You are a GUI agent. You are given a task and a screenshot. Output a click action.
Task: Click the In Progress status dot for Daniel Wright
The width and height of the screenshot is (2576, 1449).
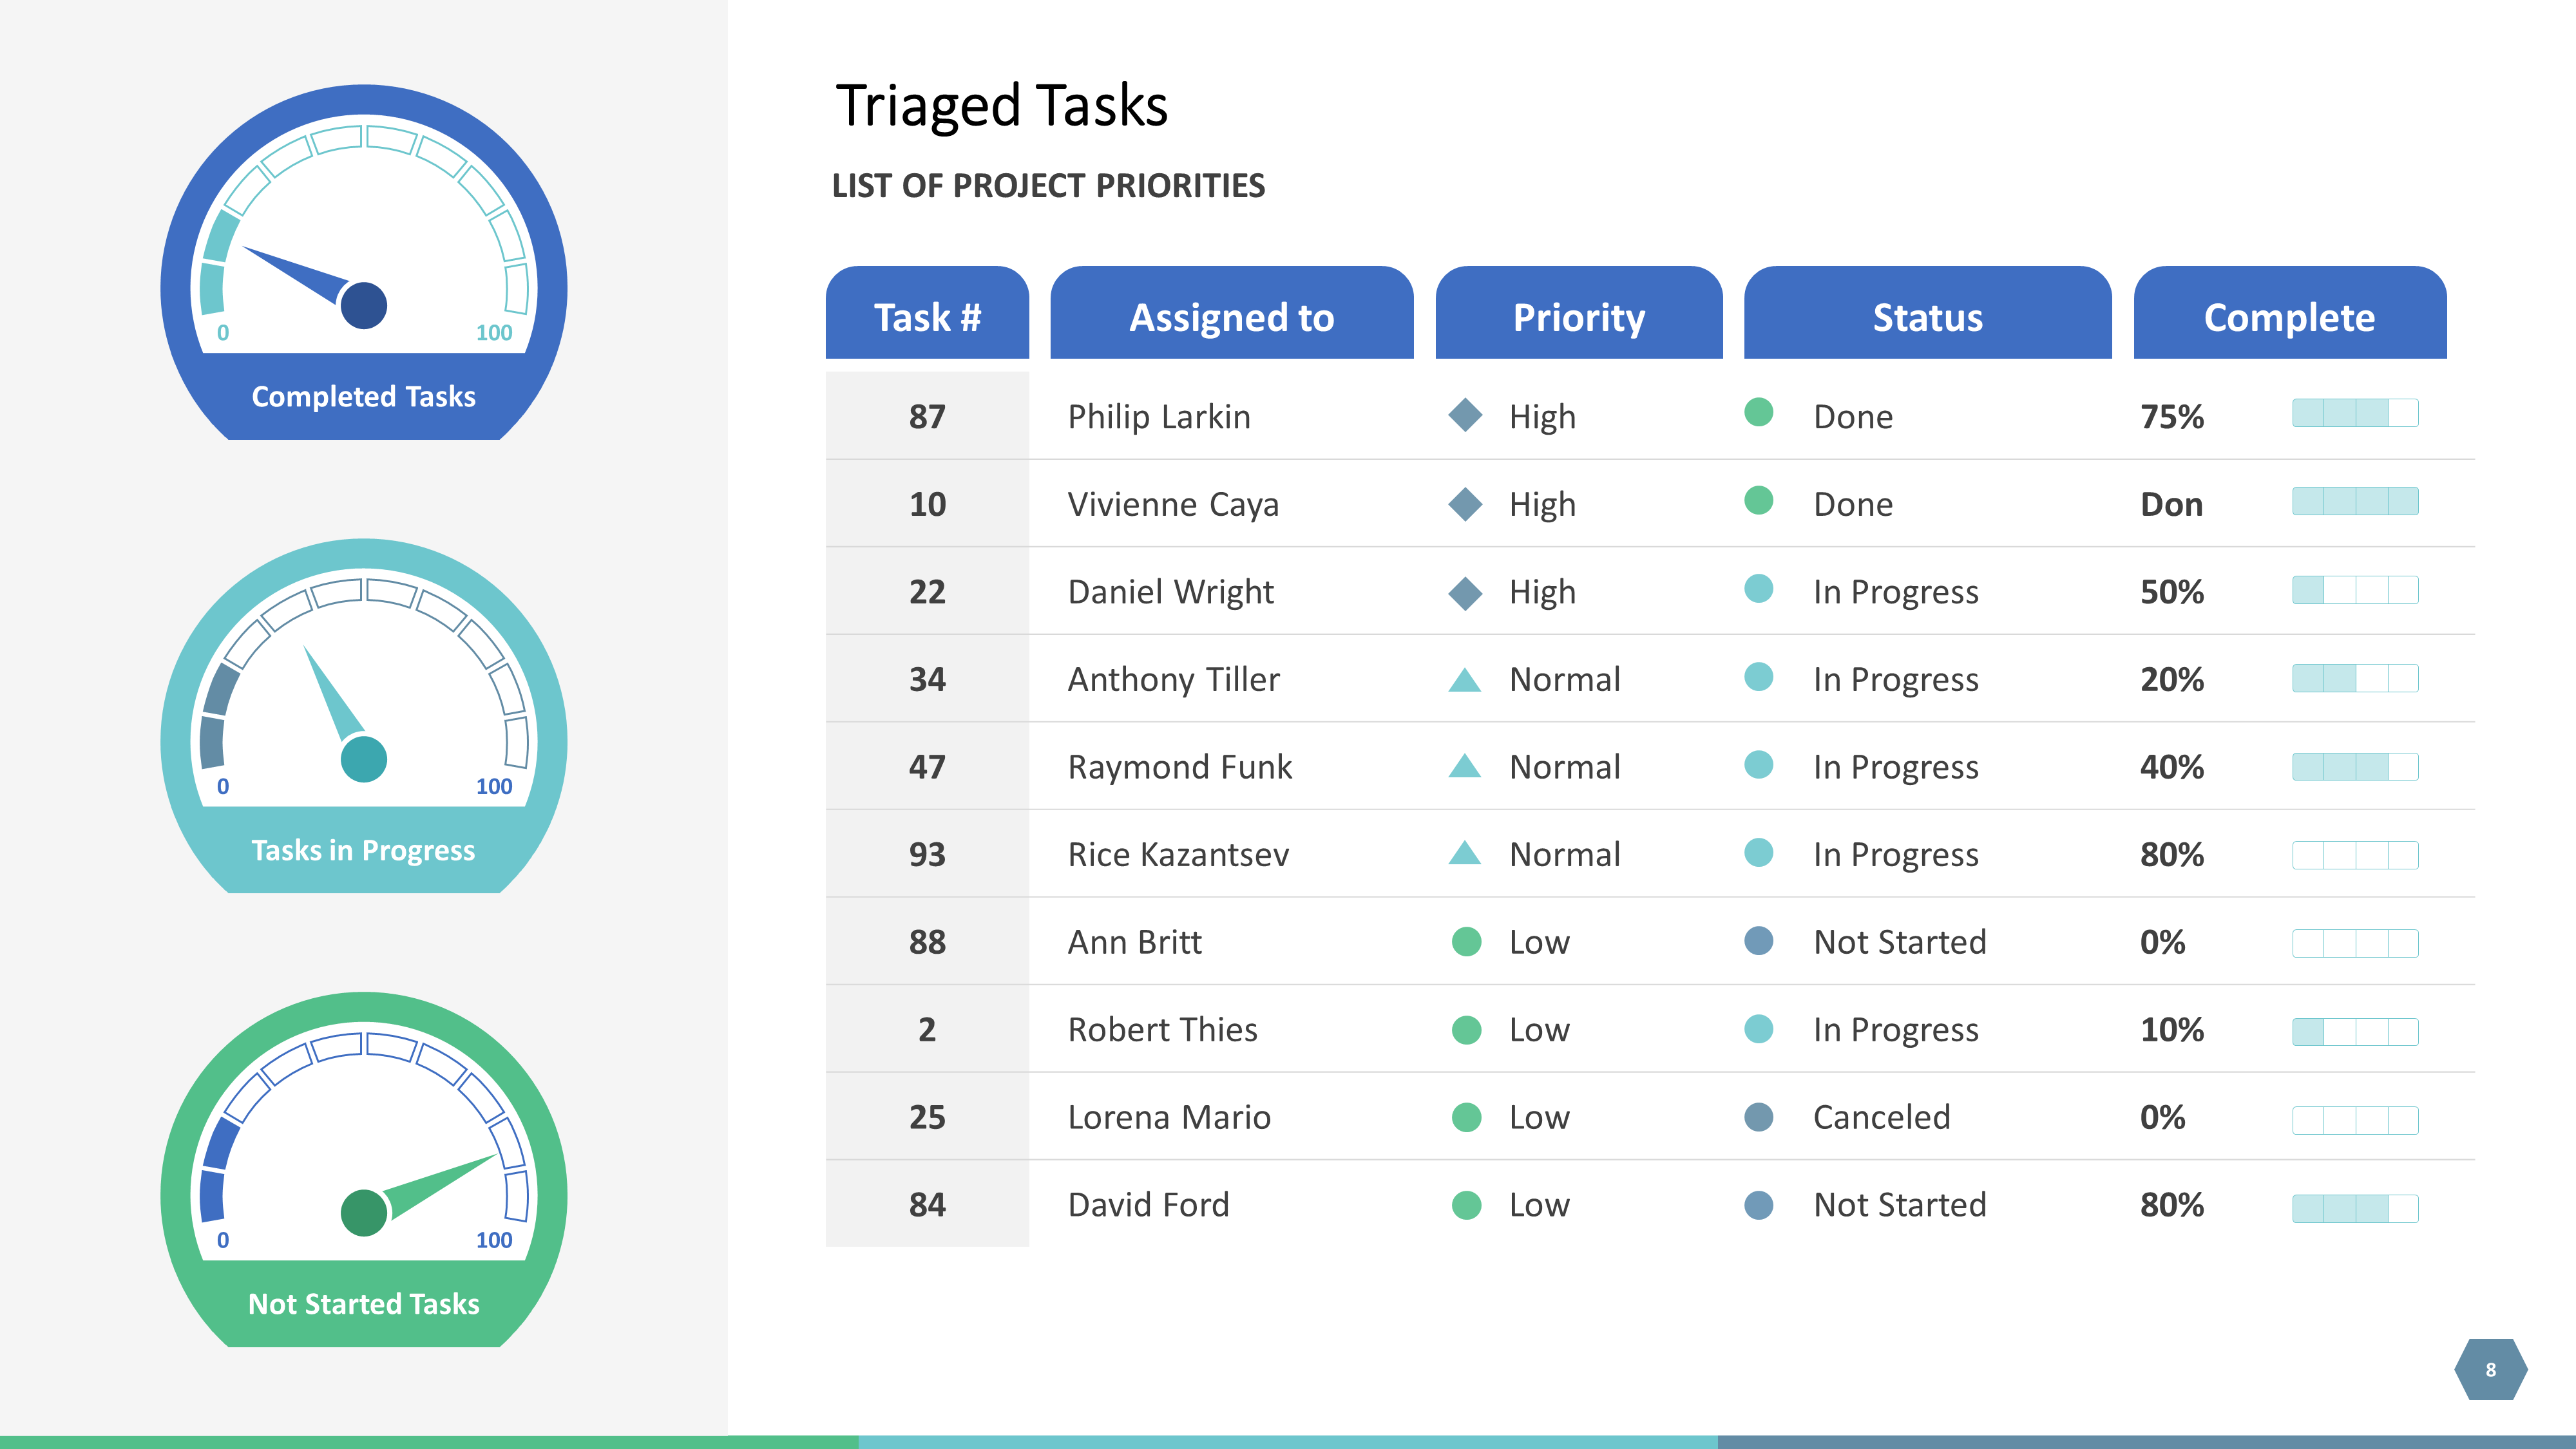point(1758,588)
